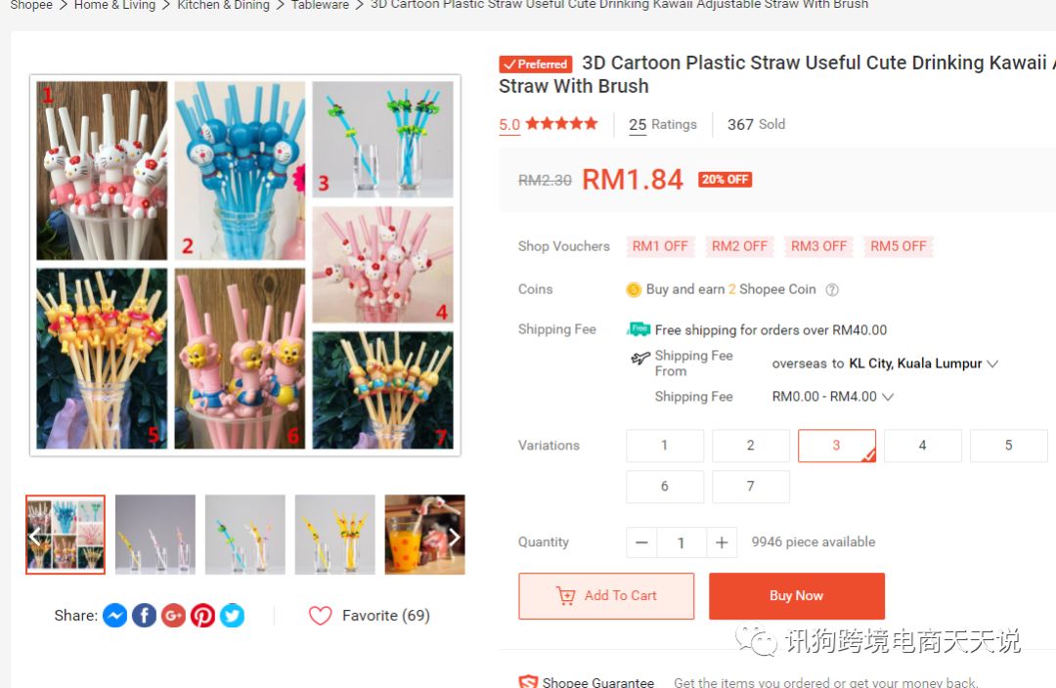Select variation 4
The height and width of the screenshot is (688, 1056).
923,446
